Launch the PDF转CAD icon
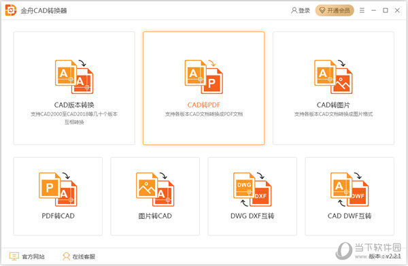 (x=58, y=189)
